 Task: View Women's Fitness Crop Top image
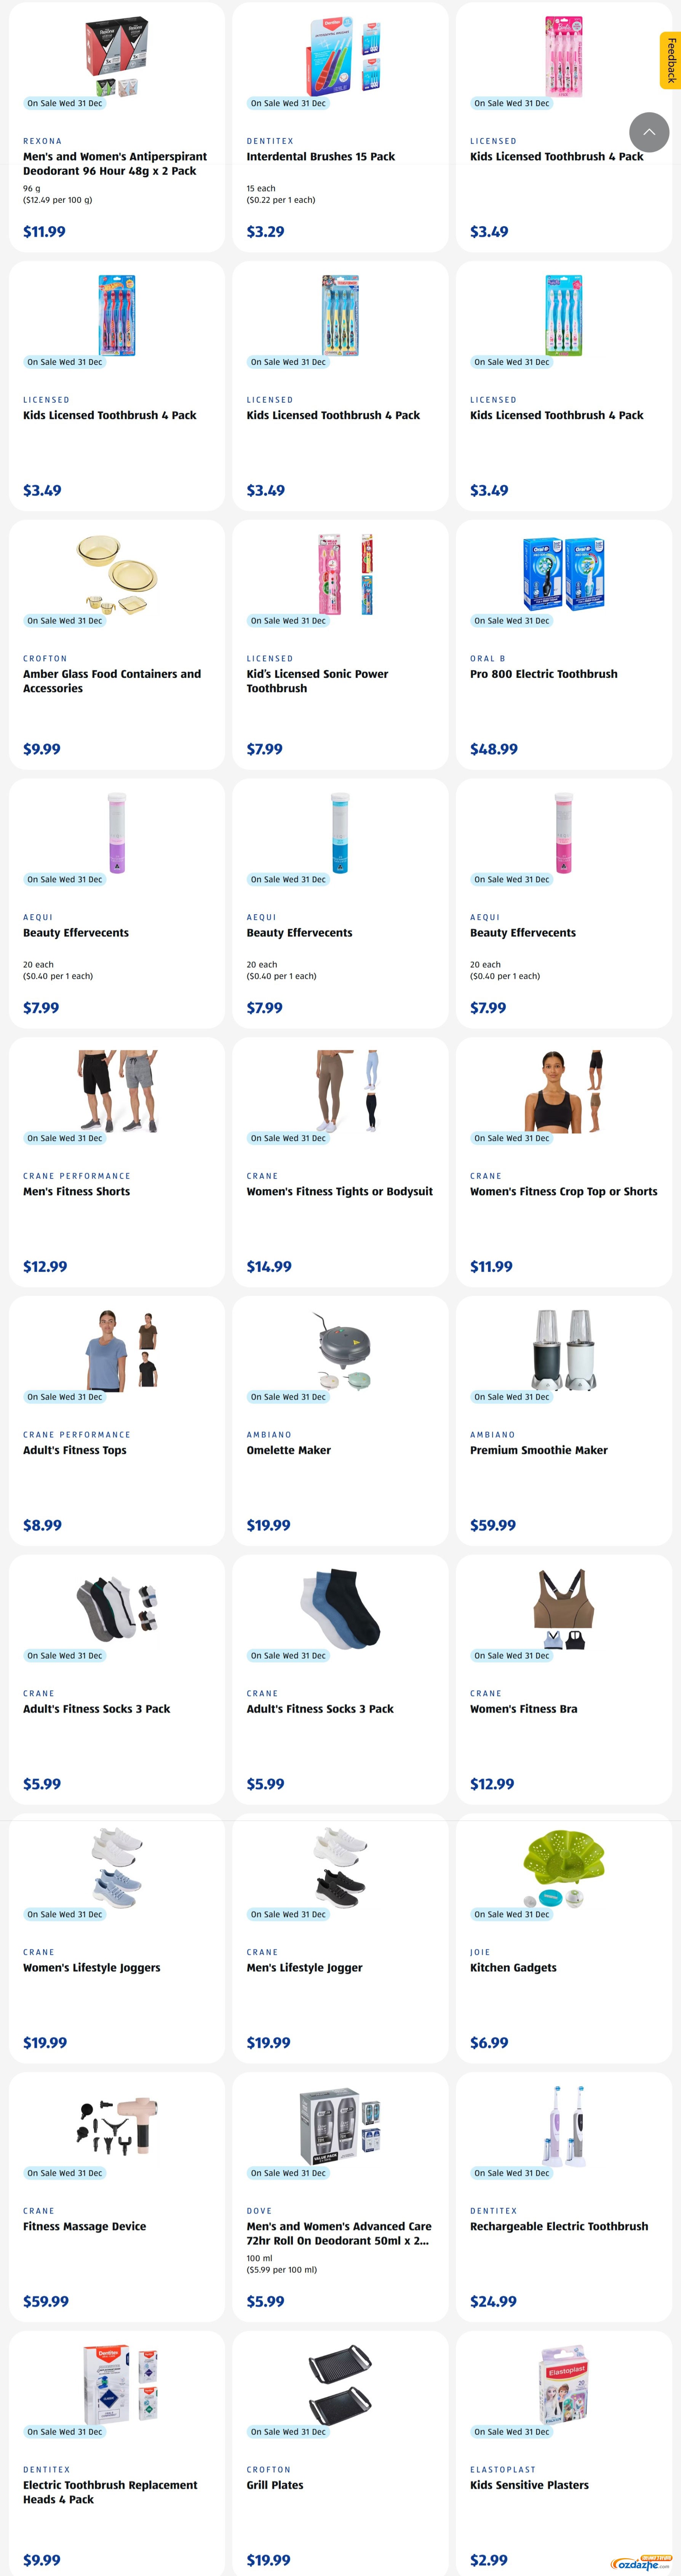click(564, 1091)
